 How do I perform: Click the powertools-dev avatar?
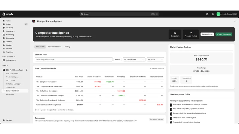point(218,14)
